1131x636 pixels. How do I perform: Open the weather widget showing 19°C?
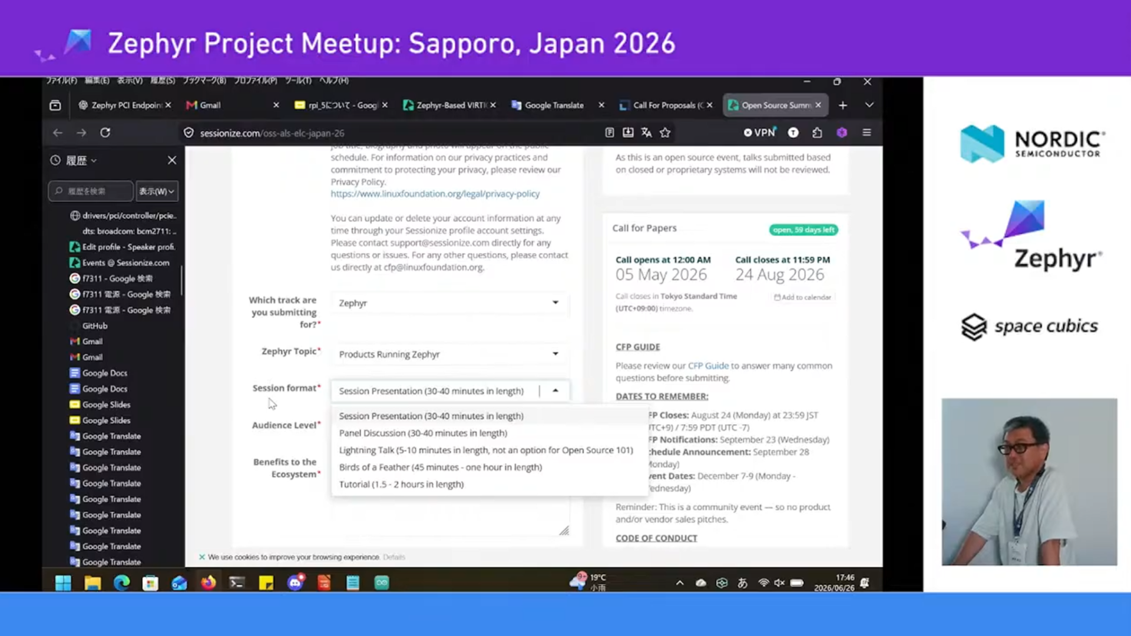588,582
